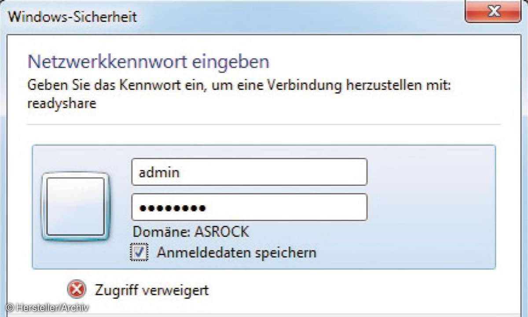Click the dialog's left window border
Screen dimensions: 528x317
(3, 176)
